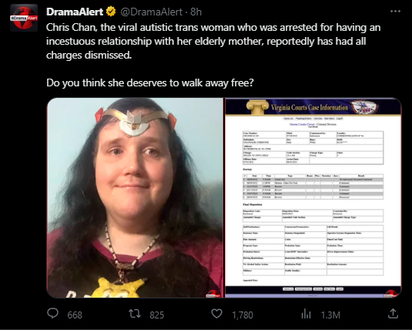Open the DramaAlert profile avatar
412x330 pixels.
24,18
